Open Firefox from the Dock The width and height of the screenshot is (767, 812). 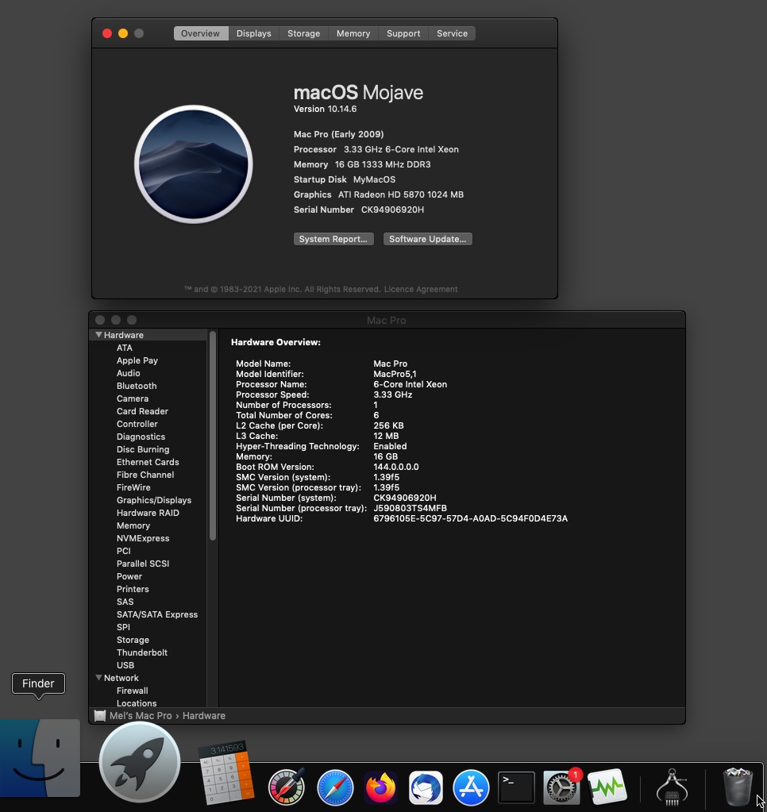pos(380,787)
